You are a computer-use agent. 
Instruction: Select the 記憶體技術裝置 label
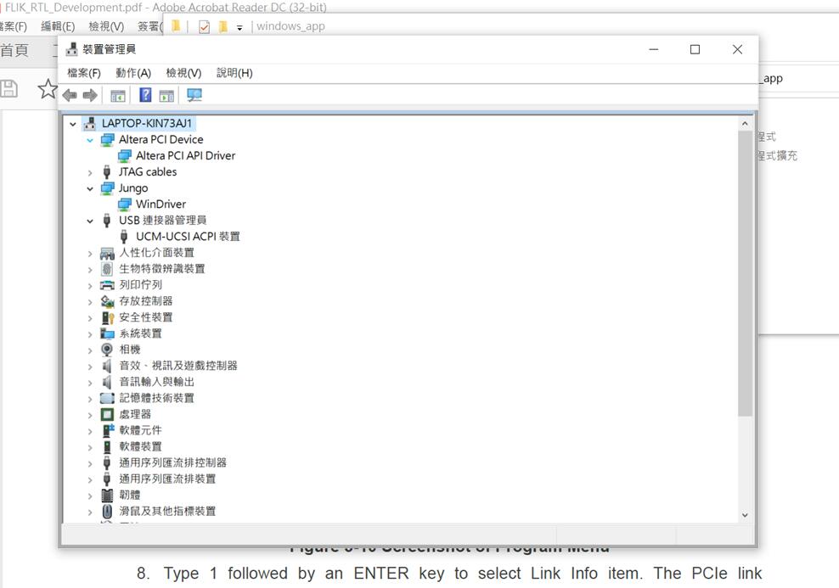point(157,398)
